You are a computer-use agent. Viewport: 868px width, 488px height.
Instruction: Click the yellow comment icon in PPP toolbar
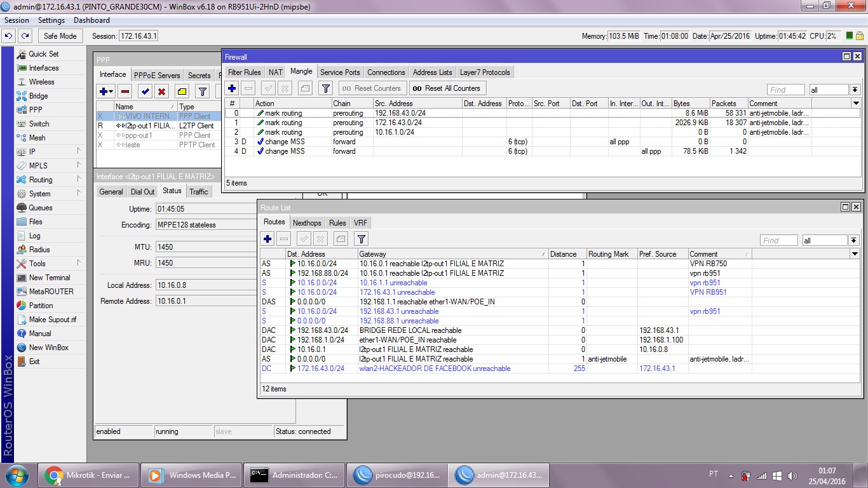click(x=182, y=91)
